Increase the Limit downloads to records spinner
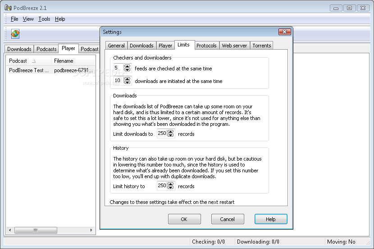Image resolution: width=374 pixels, height=249 pixels. pos(170,132)
